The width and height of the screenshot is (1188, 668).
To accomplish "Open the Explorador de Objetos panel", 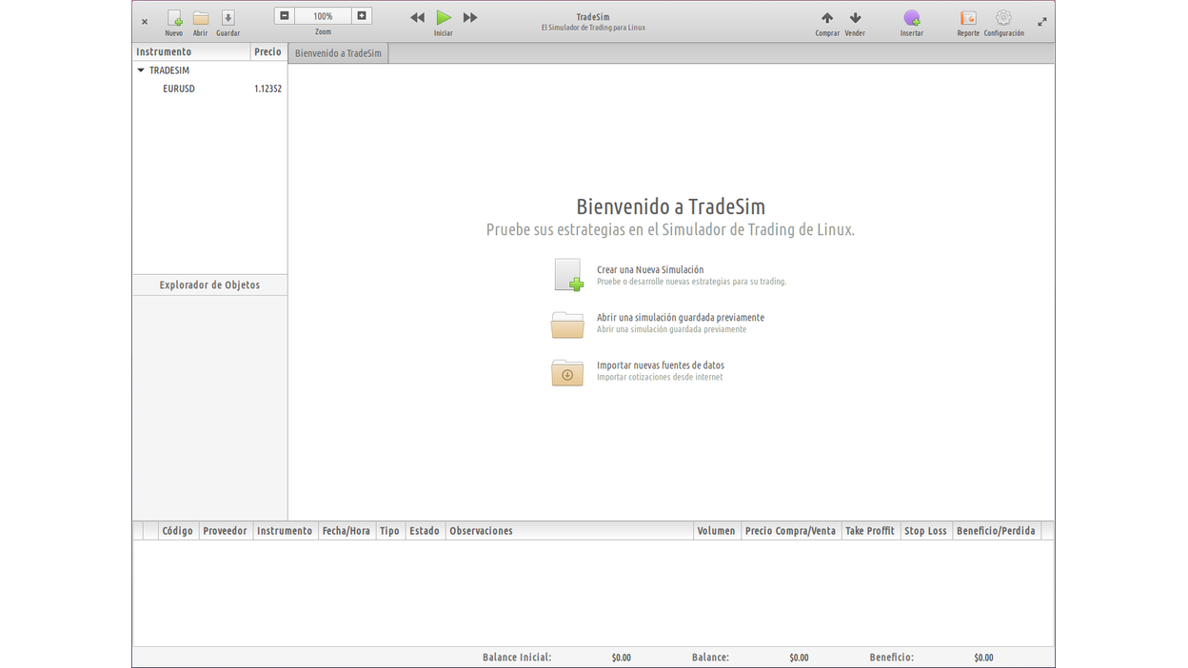I will pos(208,284).
